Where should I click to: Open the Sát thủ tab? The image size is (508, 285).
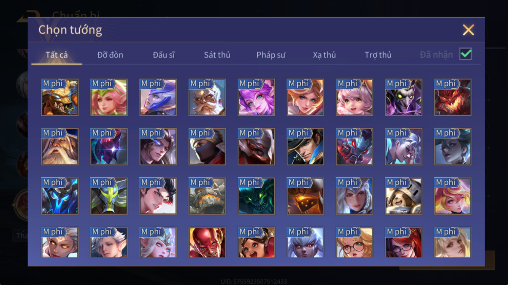(217, 55)
